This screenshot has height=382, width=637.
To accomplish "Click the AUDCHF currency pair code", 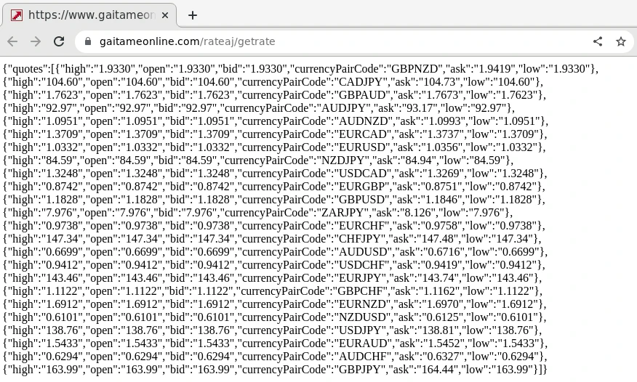I will (x=363, y=357).
